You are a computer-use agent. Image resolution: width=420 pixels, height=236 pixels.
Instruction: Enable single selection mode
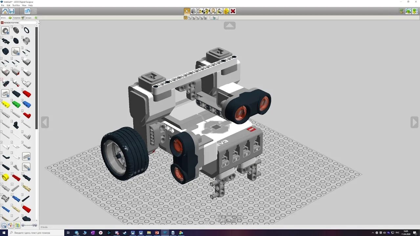(185, 18)
